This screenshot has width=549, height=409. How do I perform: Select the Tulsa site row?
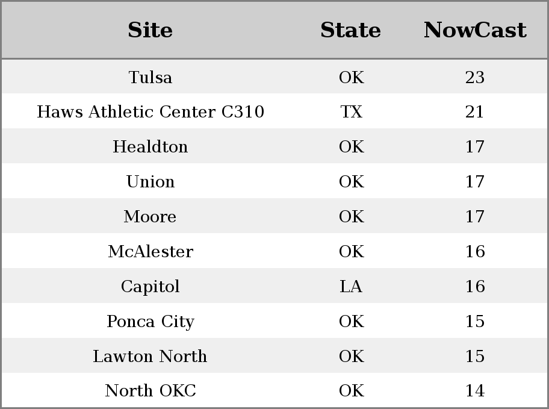click(274, 76)
